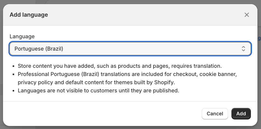
Task: Click the "Add language" dialog title
Action: [29, 15]
